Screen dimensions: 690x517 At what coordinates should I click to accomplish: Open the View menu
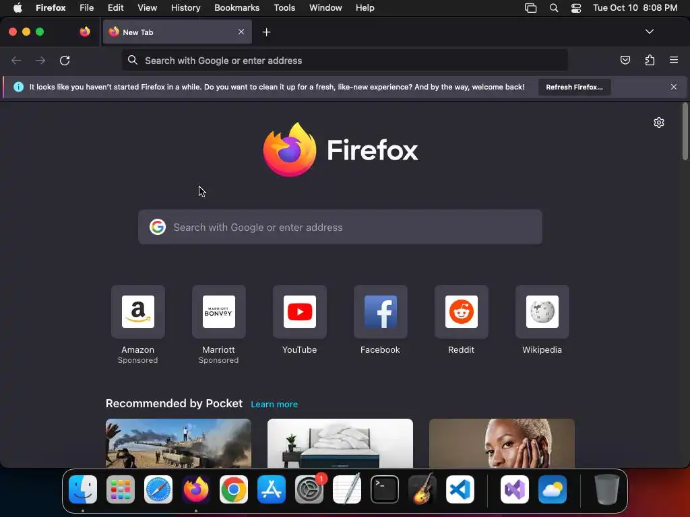pos(147,7)
